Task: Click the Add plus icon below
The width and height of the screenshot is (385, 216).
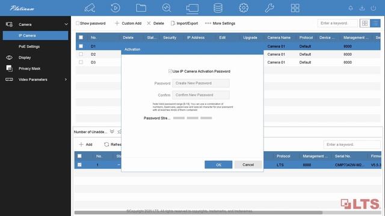Action: click(81, 145)
